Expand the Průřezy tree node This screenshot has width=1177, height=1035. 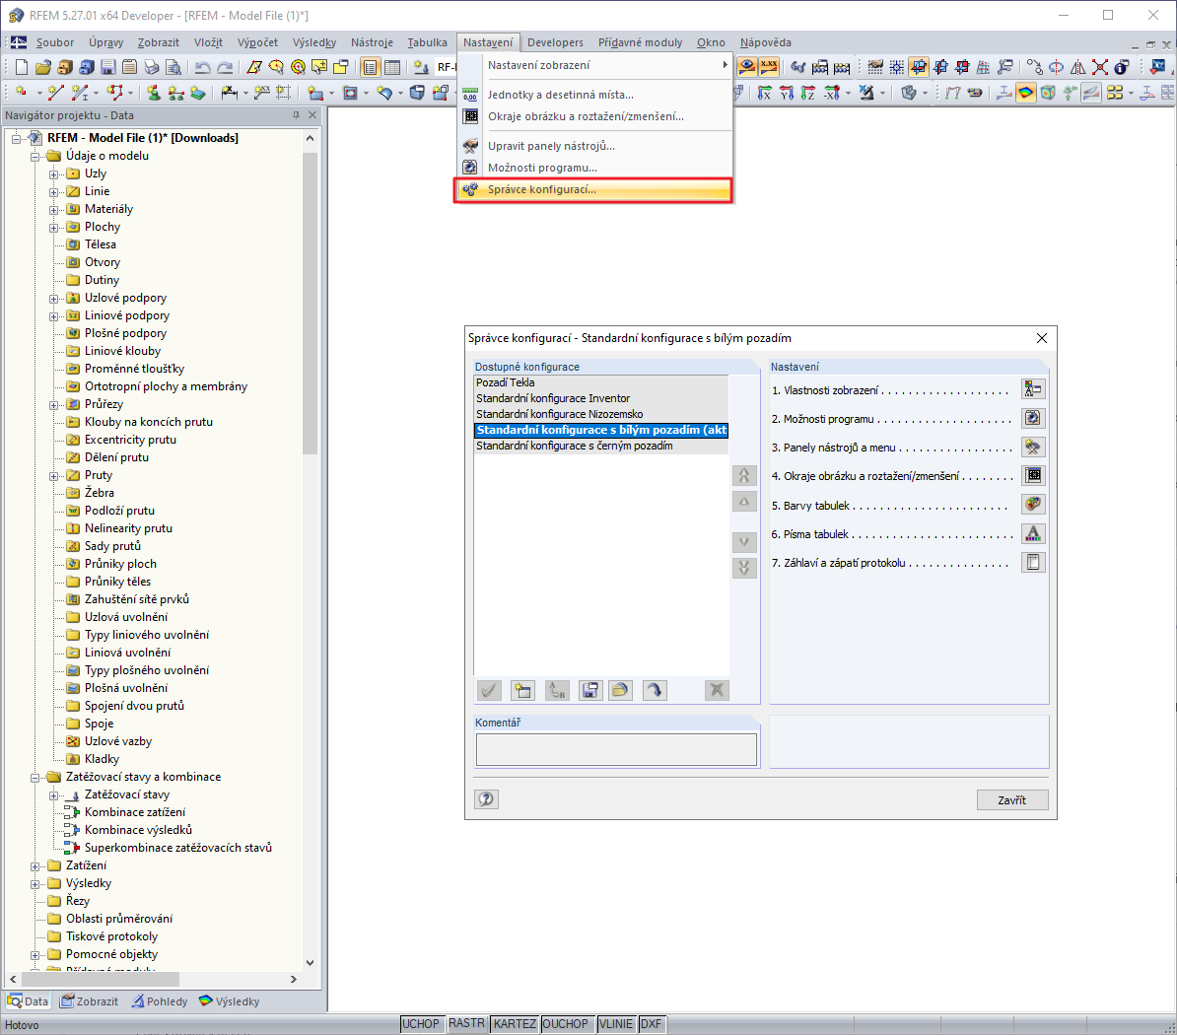[x=53, y=404]
